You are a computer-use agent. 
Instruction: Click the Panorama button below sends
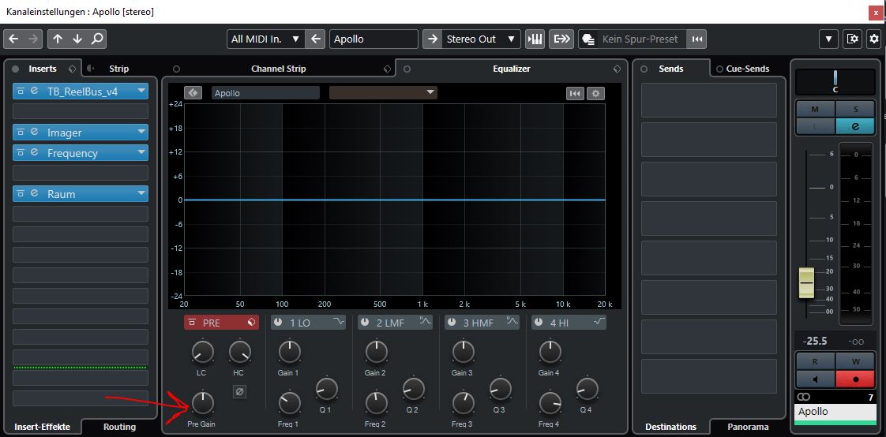(x=747, y=427)
